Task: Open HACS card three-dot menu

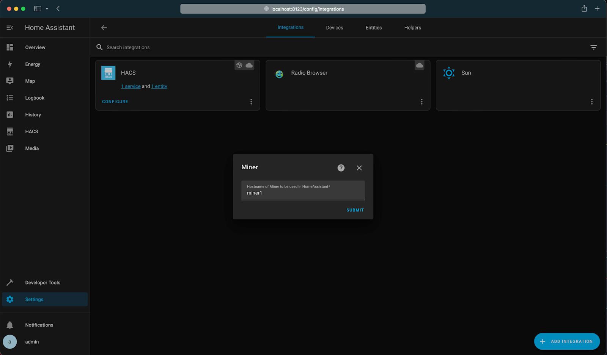Action: (251, 102)
